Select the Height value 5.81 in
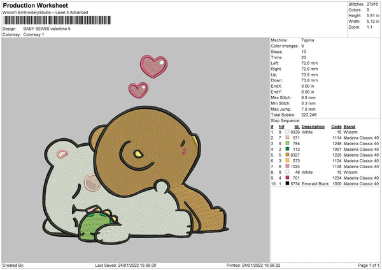Screen dimensions: 382x270 click(372, 15)
